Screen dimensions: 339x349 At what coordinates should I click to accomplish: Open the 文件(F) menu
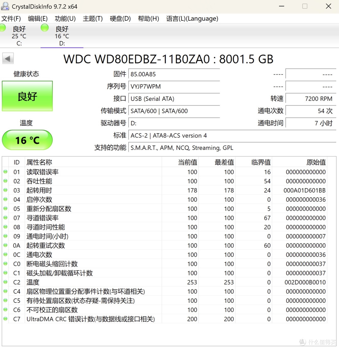(x=11, y=19)
